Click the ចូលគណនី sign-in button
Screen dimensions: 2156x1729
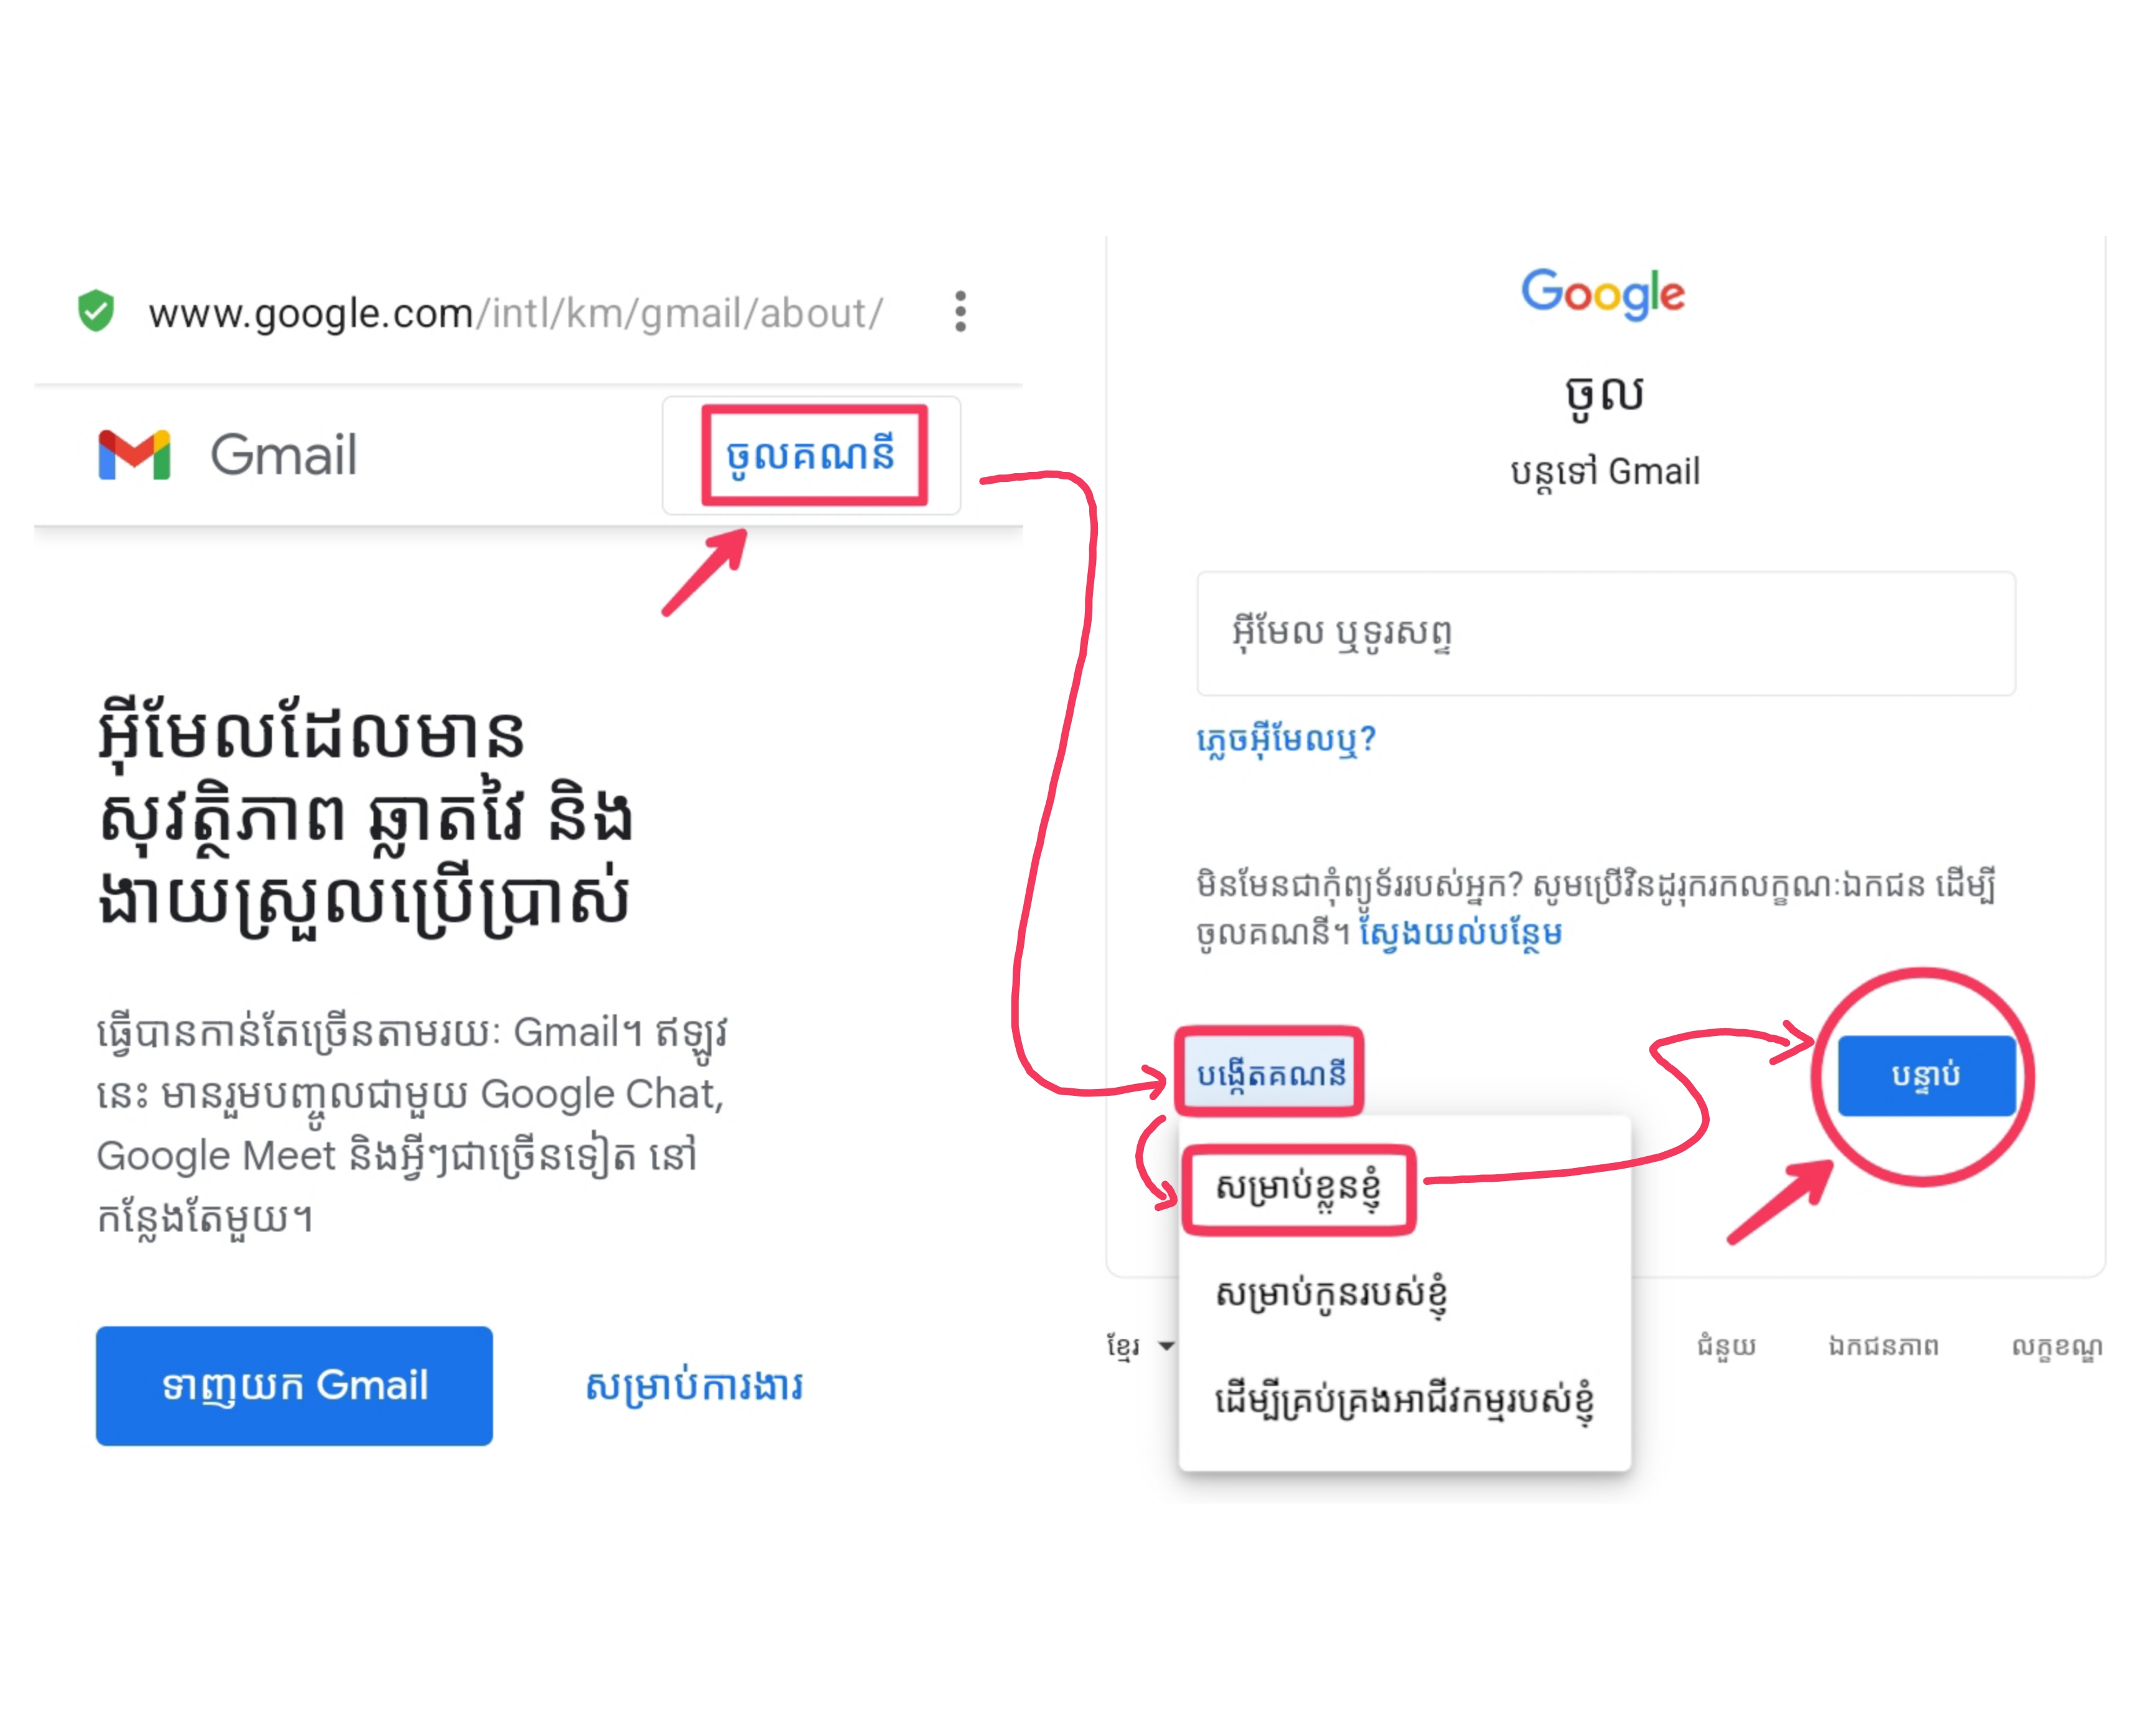[x=811, y=456]
